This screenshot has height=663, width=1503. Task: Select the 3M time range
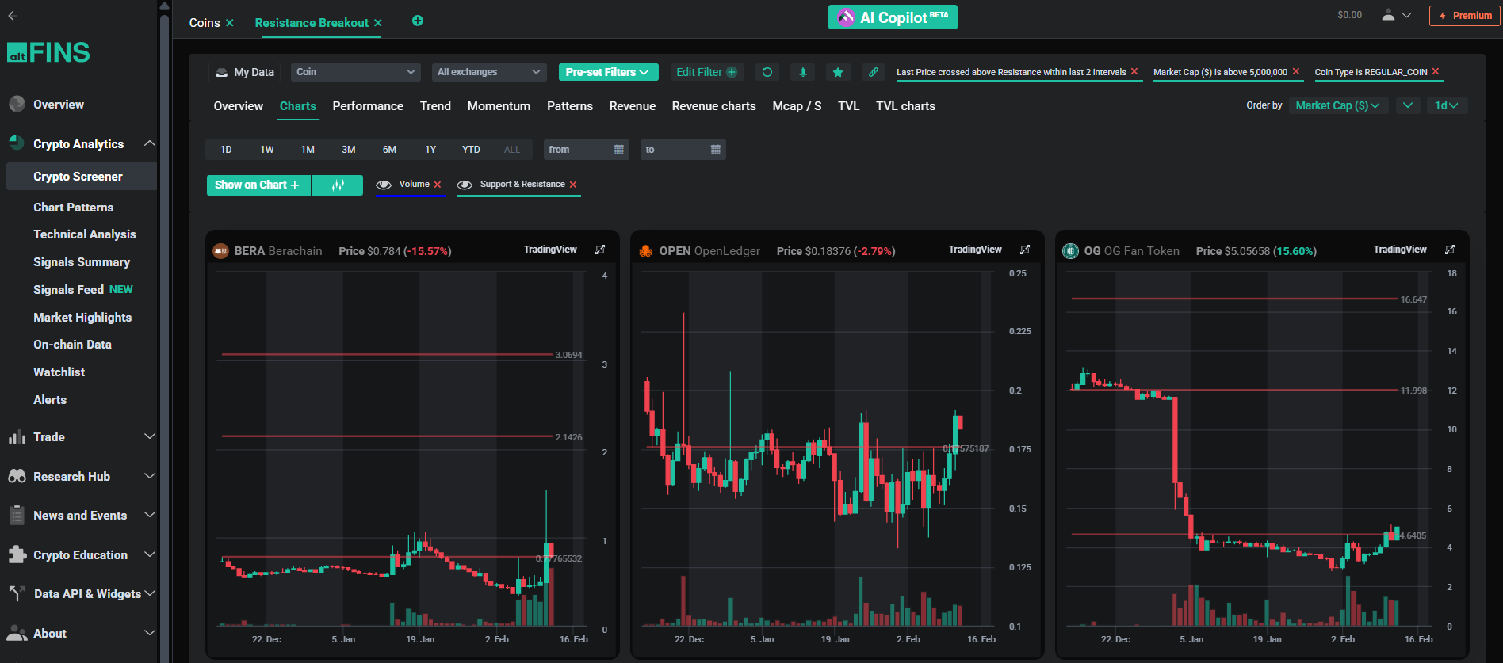348,150
